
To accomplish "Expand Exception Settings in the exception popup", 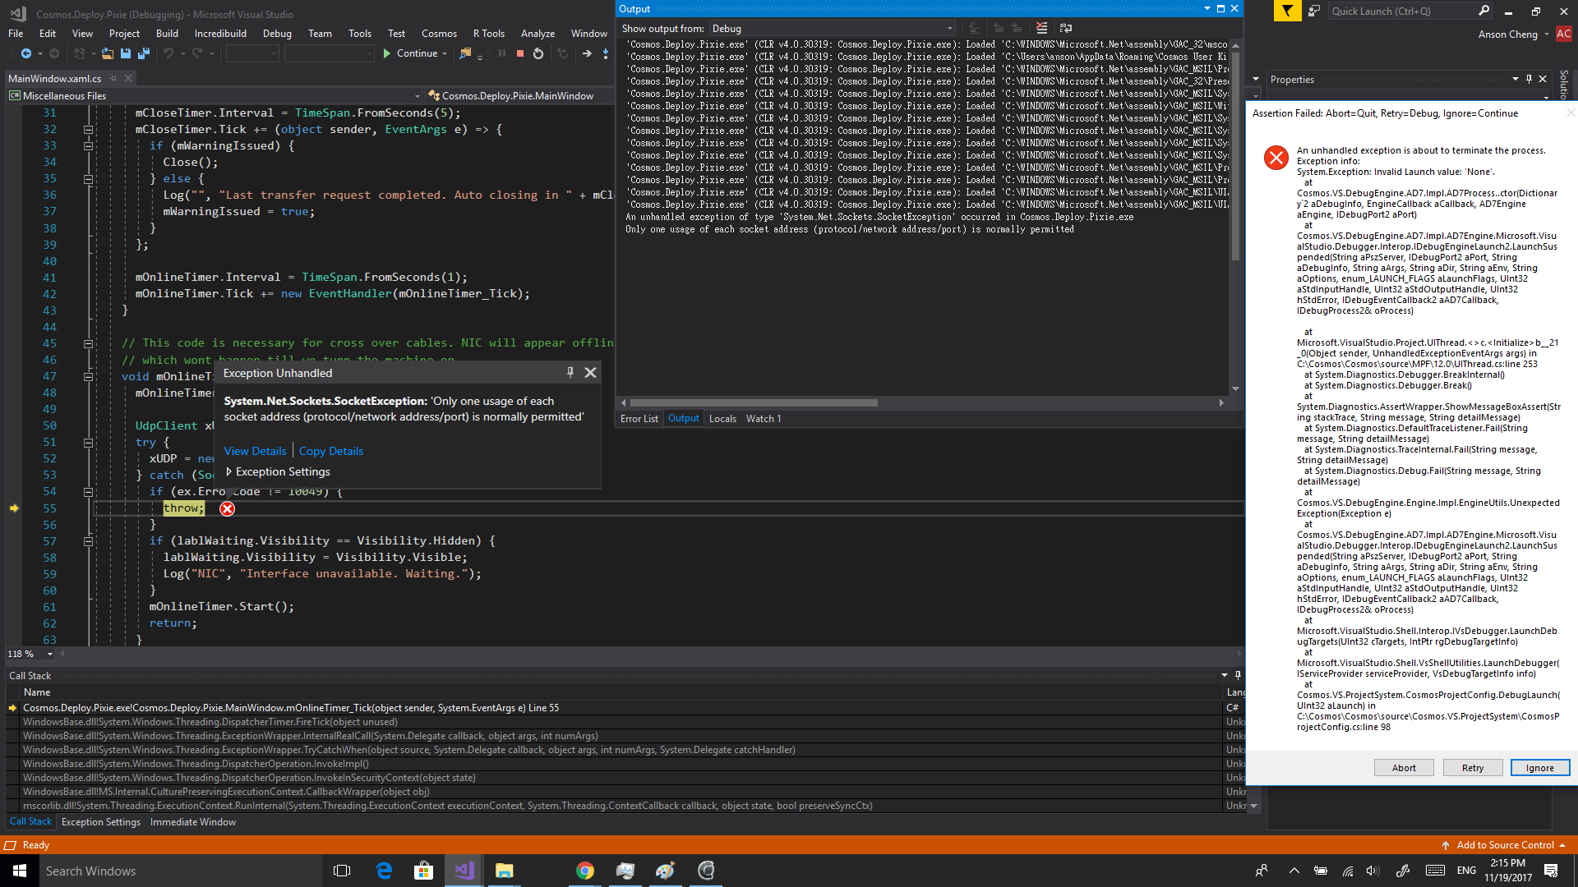I will point(228,472).
